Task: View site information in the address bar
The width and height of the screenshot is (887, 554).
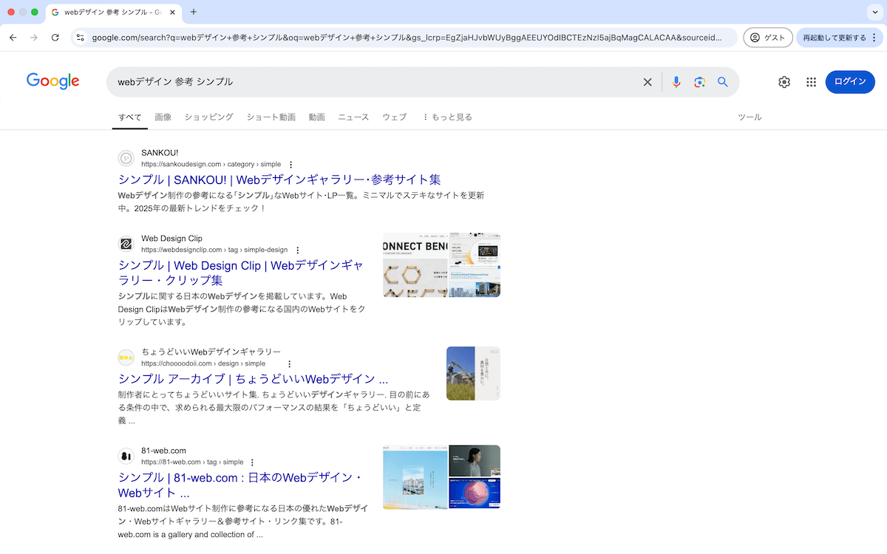Action: pyautogui.click(x=81, y=38)
